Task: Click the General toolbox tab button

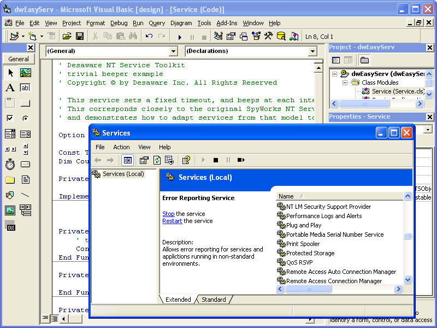Action: (x=19, y=59)
